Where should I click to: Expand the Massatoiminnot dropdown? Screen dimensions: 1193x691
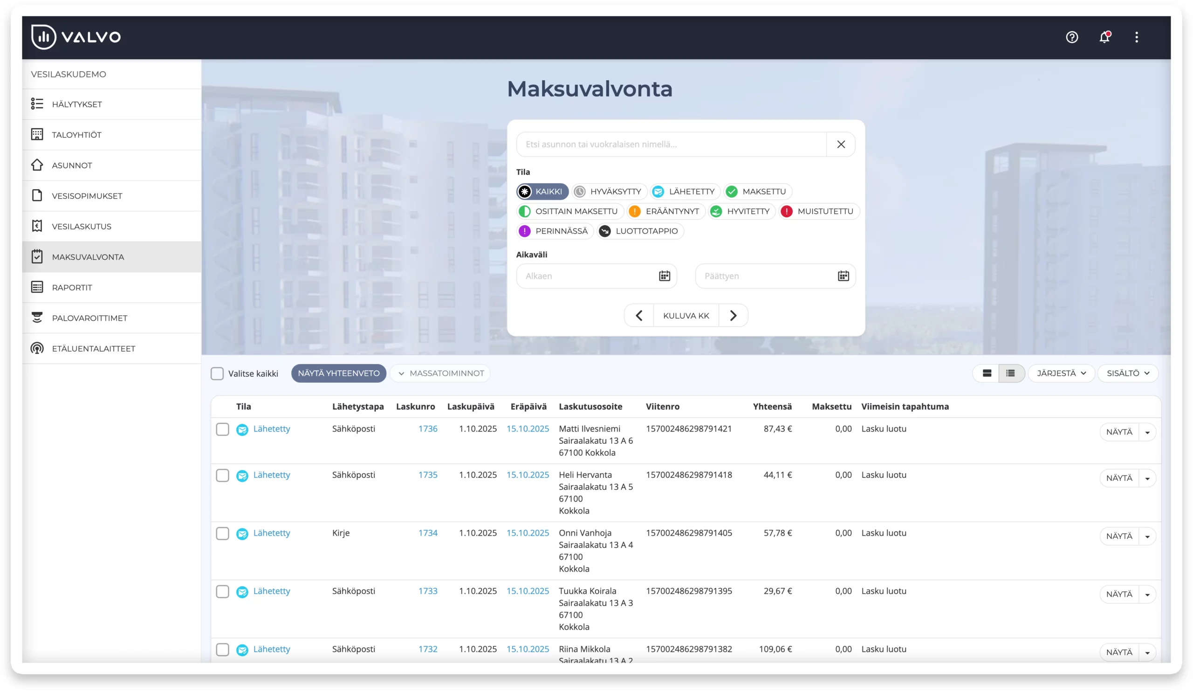tap(440, 373)
